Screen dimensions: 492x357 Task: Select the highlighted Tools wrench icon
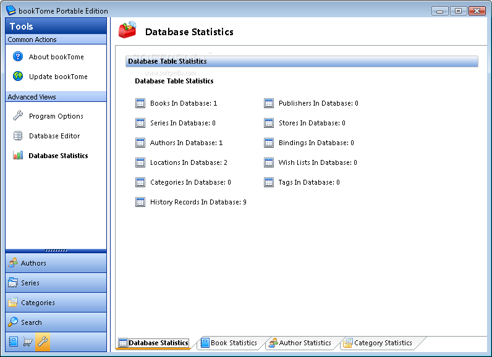click(43, 342)
